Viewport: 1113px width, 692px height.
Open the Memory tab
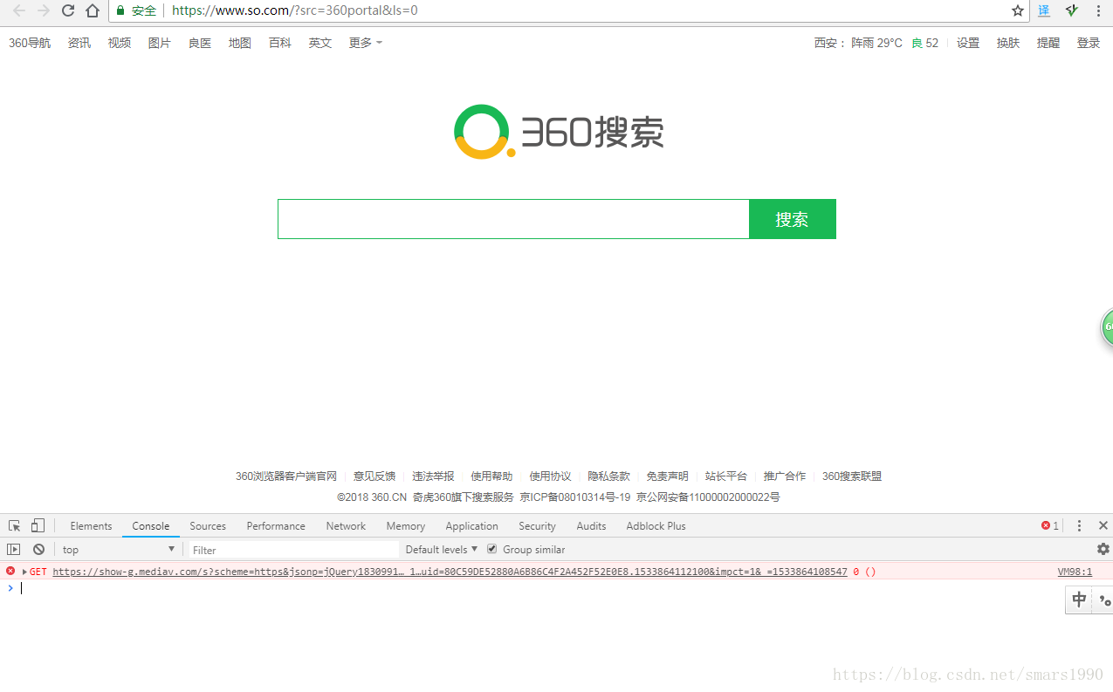pyautogui.click(x=406, y=525)
